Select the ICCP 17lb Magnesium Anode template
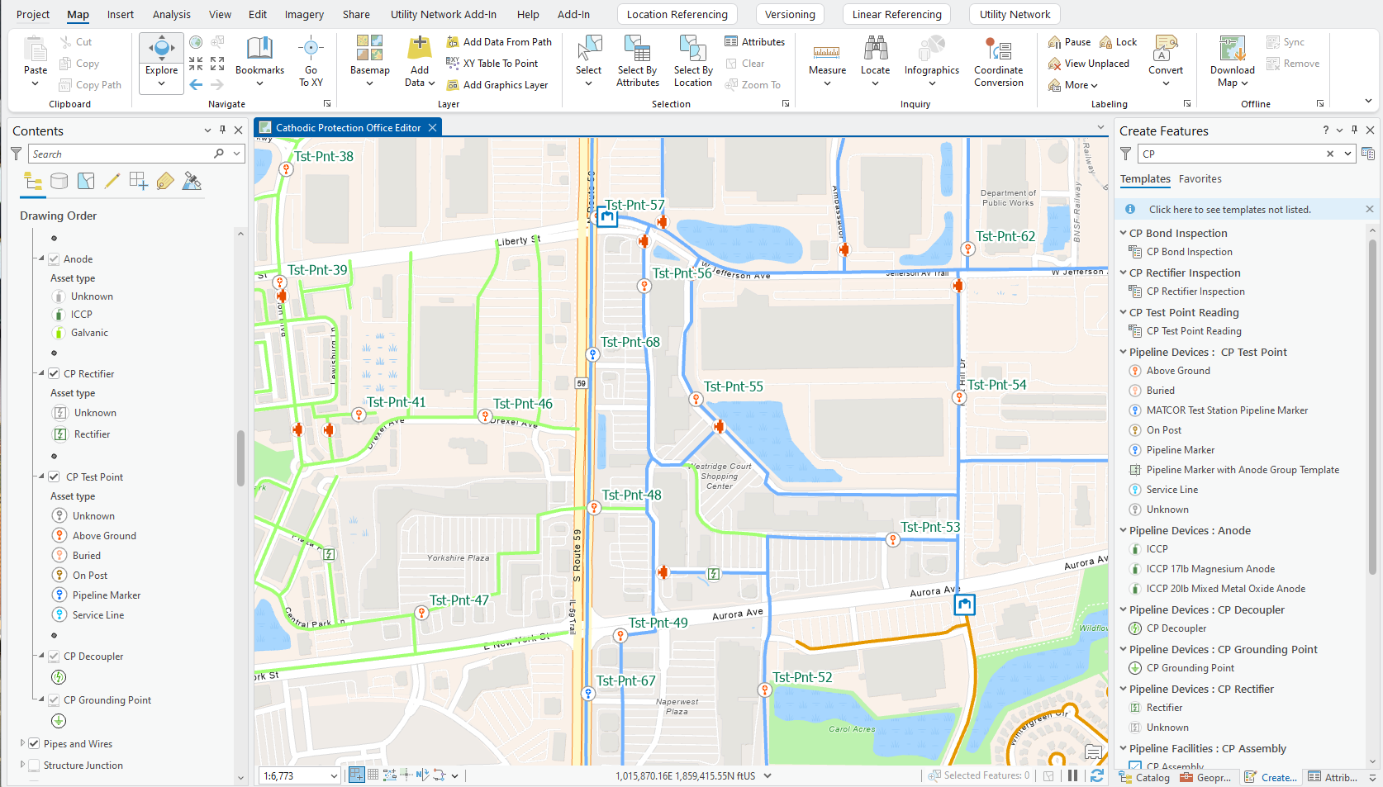Image resolution: width=1383 pixels, height=787 pixels. tap(1210, 569)
